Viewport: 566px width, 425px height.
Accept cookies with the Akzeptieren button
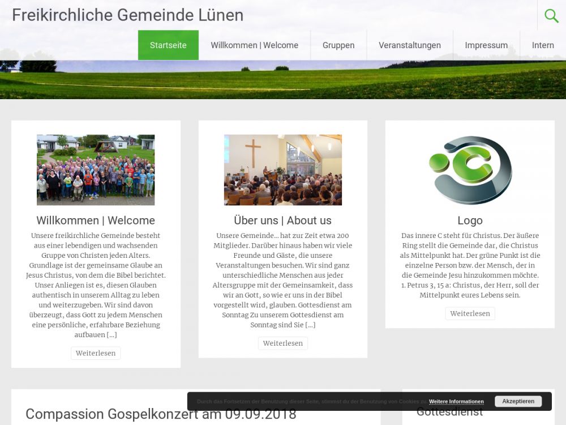[x=518, y=401]
